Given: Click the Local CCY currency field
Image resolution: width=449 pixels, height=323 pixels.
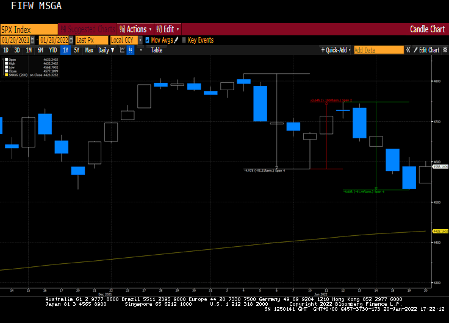Looking at the screenshot, I should click(124, 40).
